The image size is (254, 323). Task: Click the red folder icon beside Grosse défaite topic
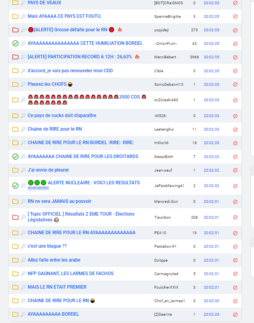point(15,30)
